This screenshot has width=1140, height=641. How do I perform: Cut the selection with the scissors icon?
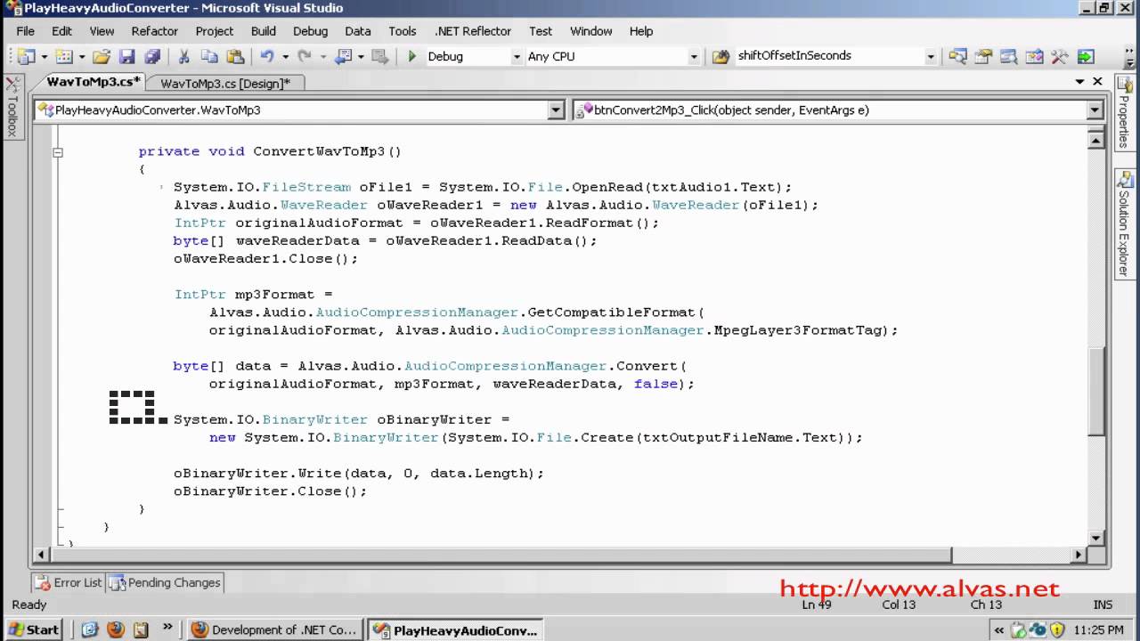pos(183,56)
